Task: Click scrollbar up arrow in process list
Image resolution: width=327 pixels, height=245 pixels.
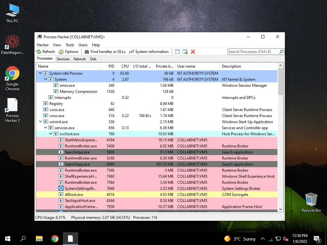Action: pyautogui.click(x=280, y=65)
